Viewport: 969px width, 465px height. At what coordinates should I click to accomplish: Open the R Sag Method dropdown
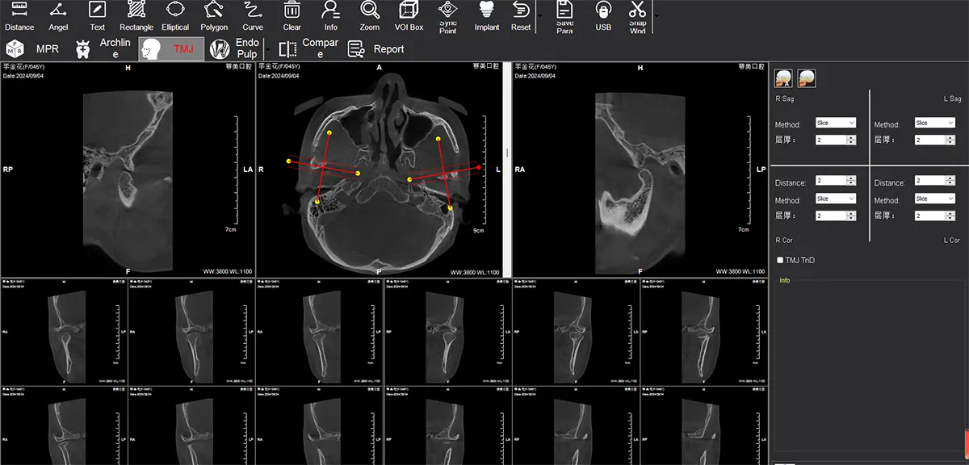click(x=836, y=123)
